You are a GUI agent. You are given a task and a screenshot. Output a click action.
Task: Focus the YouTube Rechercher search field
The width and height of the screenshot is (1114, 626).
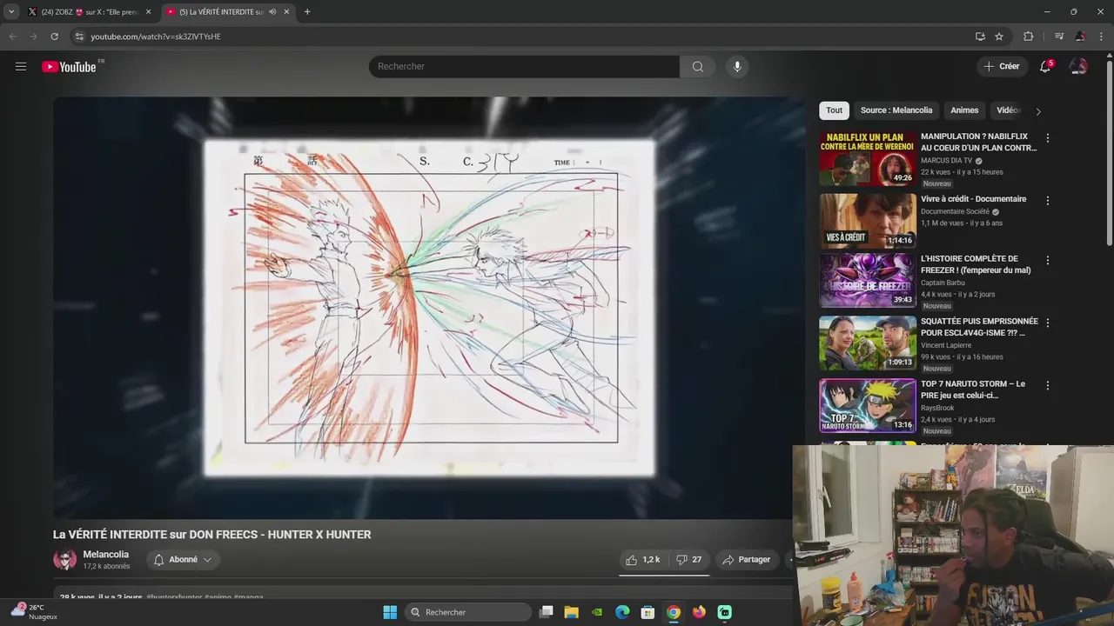(524, 66)
